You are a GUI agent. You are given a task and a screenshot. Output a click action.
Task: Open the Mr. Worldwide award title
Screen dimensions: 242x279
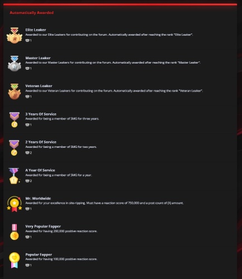coord(38,198)
